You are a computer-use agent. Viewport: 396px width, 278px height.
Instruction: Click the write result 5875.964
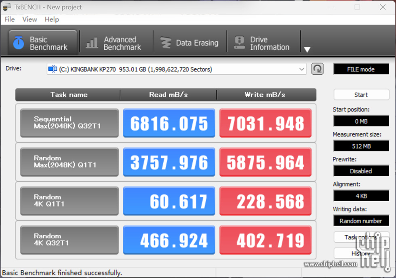265,162
